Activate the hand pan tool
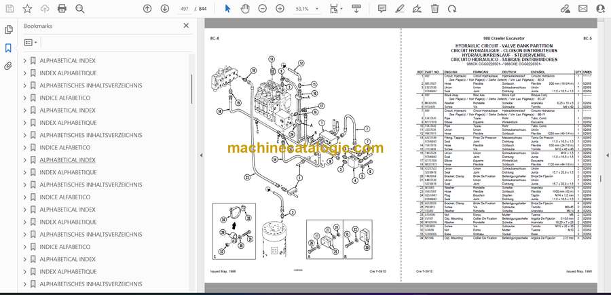 click(245, 9)
